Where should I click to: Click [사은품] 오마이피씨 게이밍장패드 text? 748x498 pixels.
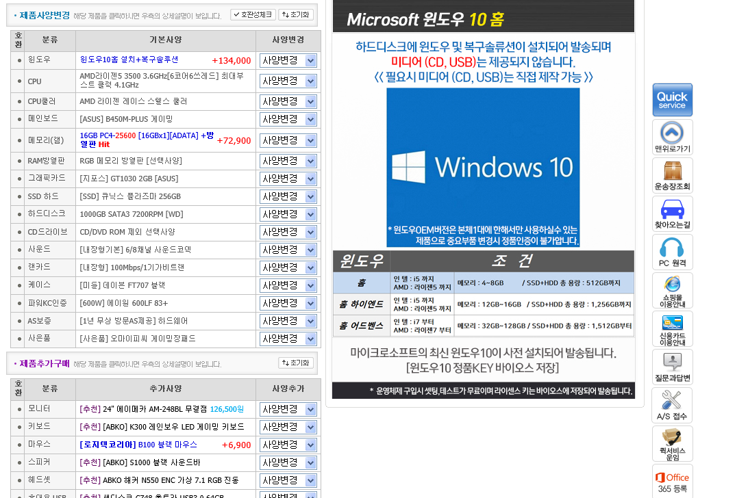click(x=138, y=339)
